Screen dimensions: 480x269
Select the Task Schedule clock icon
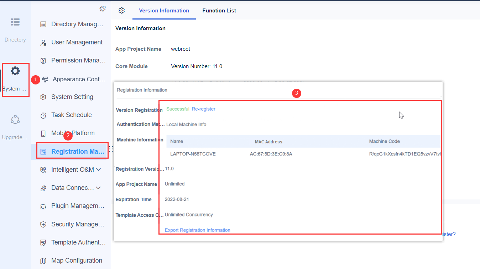[x=43, y=115]
